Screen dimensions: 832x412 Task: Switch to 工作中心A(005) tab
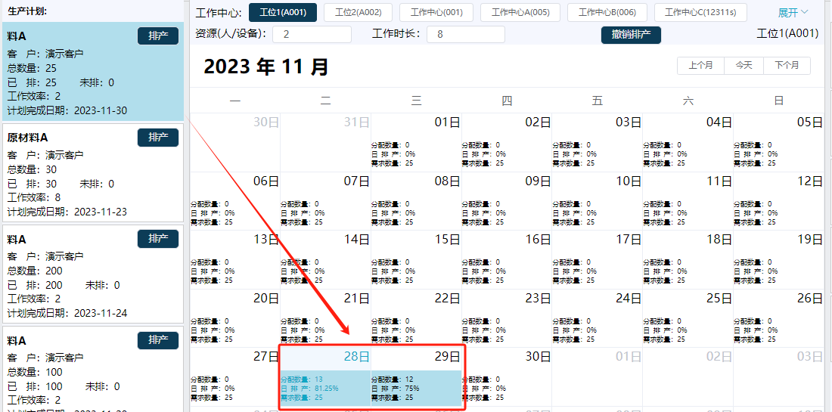pos(520,12)
